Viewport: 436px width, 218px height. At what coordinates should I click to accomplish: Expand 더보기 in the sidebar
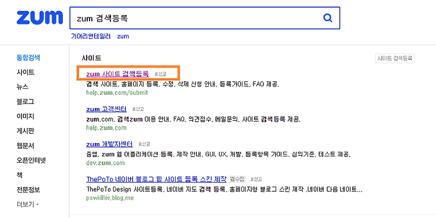click(27, 205)
